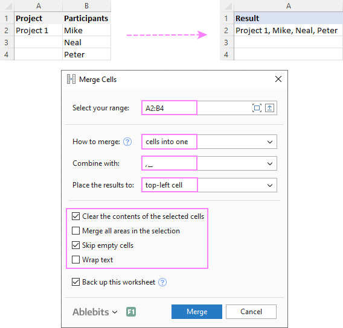343x328 pixels.
Task: Click the A2:B4 range input field
Action: pos(209,108)
